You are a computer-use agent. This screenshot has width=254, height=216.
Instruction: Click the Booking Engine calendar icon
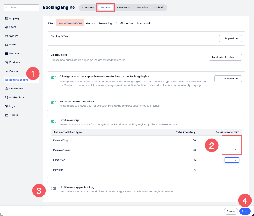[x=6, y=80]
